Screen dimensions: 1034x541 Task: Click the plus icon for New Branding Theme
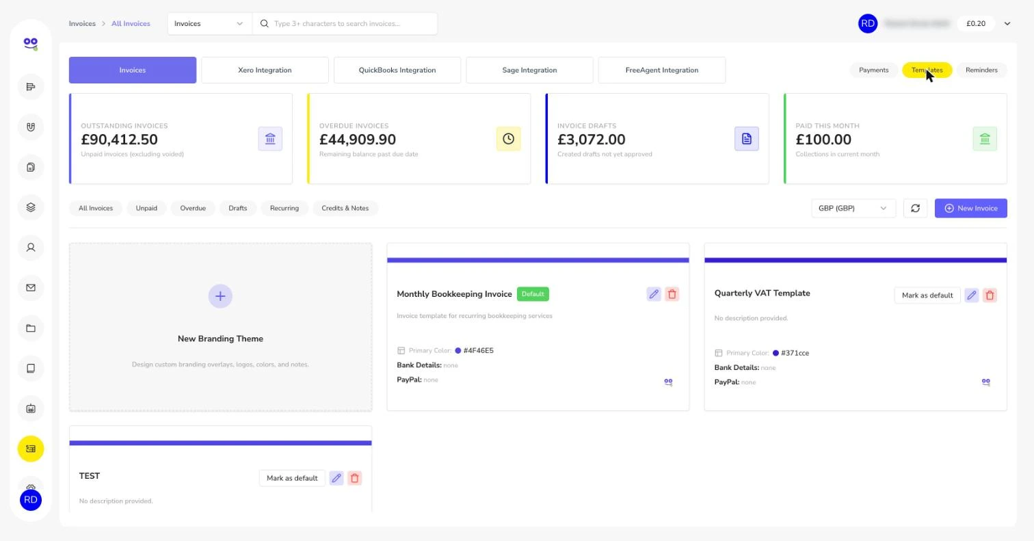220,296
